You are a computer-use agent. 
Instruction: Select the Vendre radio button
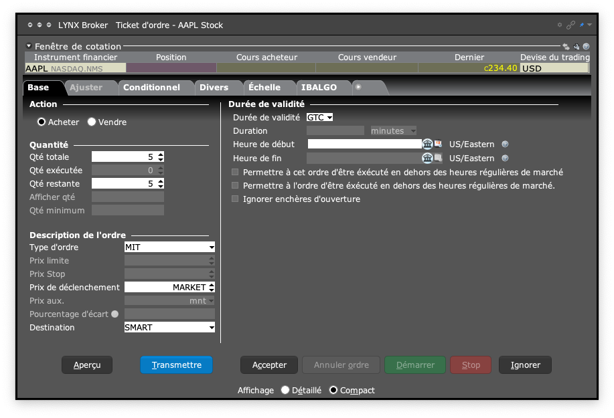point(92,122)
